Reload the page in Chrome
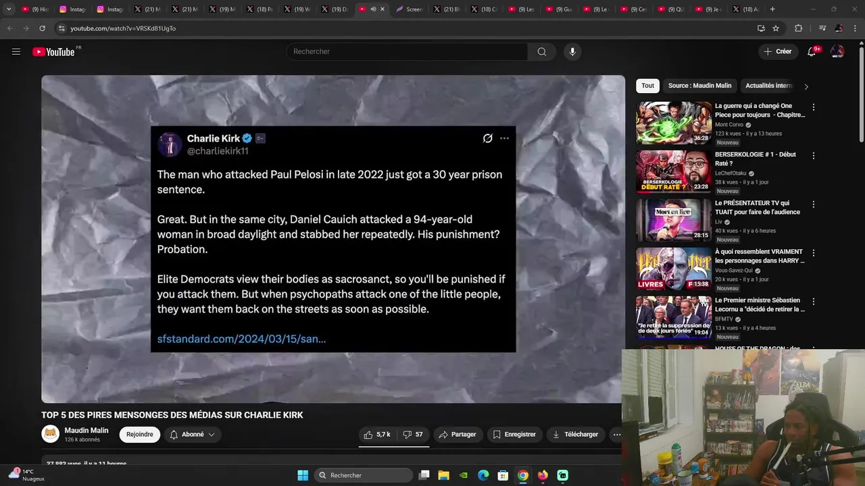The height and width of the screenshot is (486, 865). pos(42,28)
